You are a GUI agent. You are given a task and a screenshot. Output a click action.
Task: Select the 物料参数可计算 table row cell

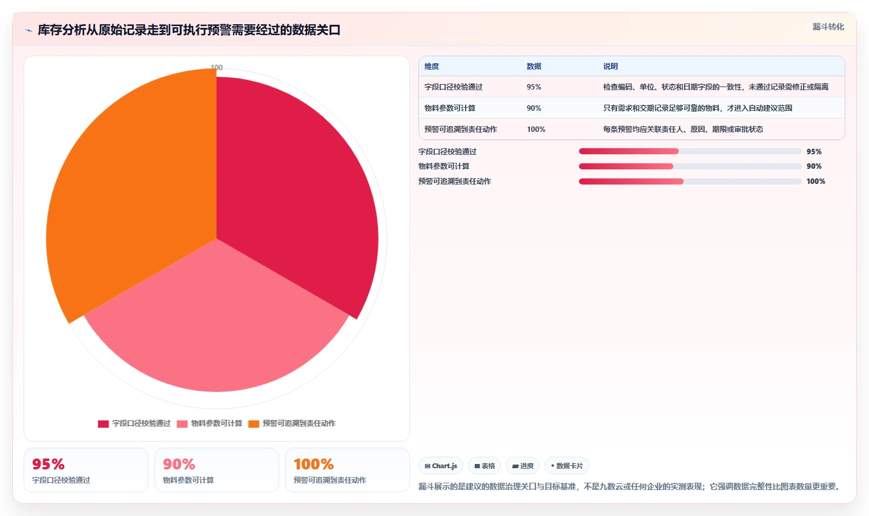click(450, 108)
